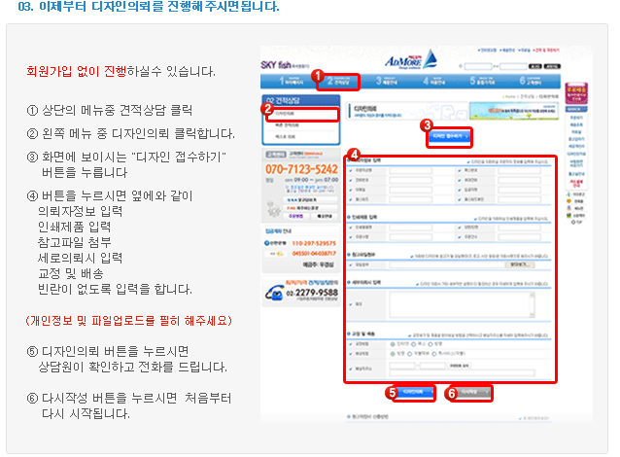
Task: Click the SKY fish logo
Action: tap(281, 63)
